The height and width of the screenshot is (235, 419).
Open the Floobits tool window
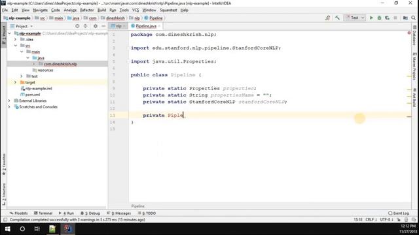tap(18, 213)
